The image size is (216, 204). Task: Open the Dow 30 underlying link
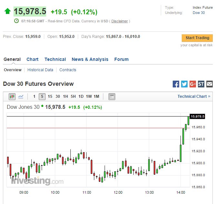point(199,13)
